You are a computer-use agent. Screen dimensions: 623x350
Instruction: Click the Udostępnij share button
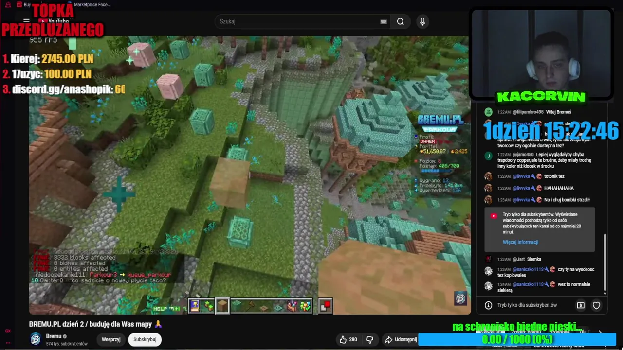point(401,339)
